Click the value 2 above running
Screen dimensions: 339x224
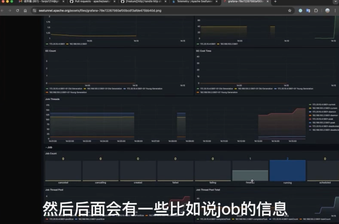pyautogui.click(x=288, y=159)
